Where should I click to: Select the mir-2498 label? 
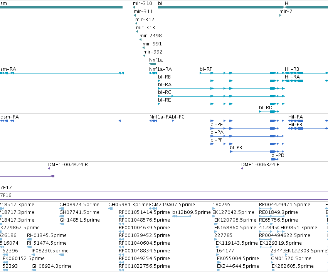pos(151,36)
